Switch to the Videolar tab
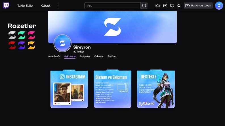The height and width of the screenshot is (126, 225). pyautogui.click(x=99, y=57)
